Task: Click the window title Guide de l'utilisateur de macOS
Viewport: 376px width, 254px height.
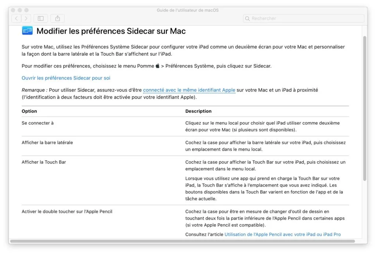Action: pos(188,10)
